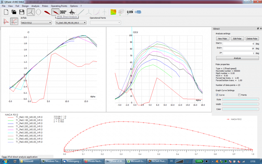Image resolution: width=262 pixels, height=164 pixels.
Task: Open the turbulent wind field generator icon
Action: 113,12
